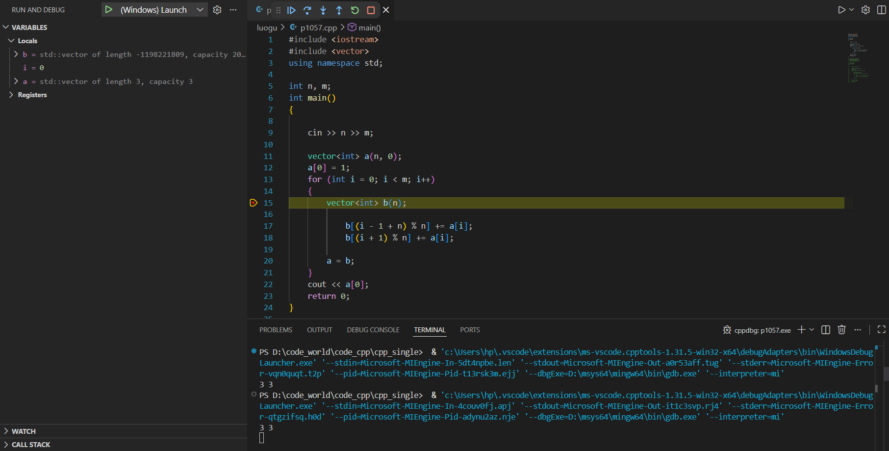Click the p1057.cpp breadcrumb
889x451 pixels.
(x=318, y=28)
